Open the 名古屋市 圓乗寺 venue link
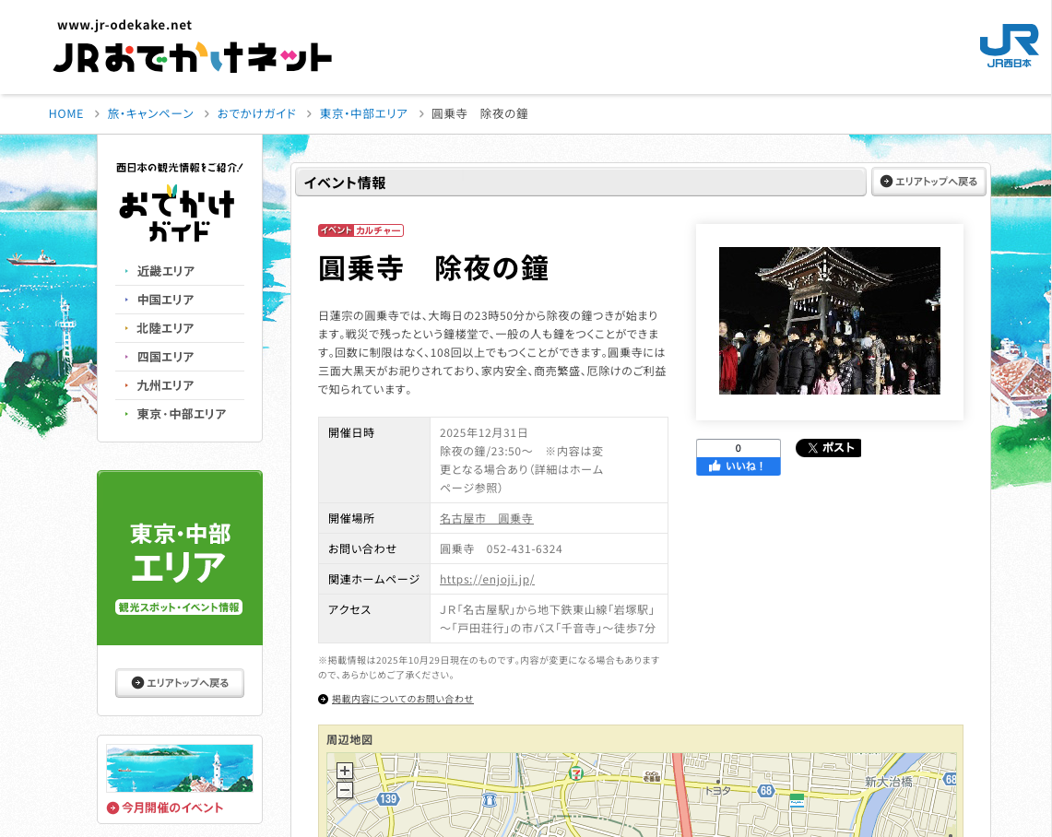This screenshot has height=837, width=1052. click(x=486, y=518)
